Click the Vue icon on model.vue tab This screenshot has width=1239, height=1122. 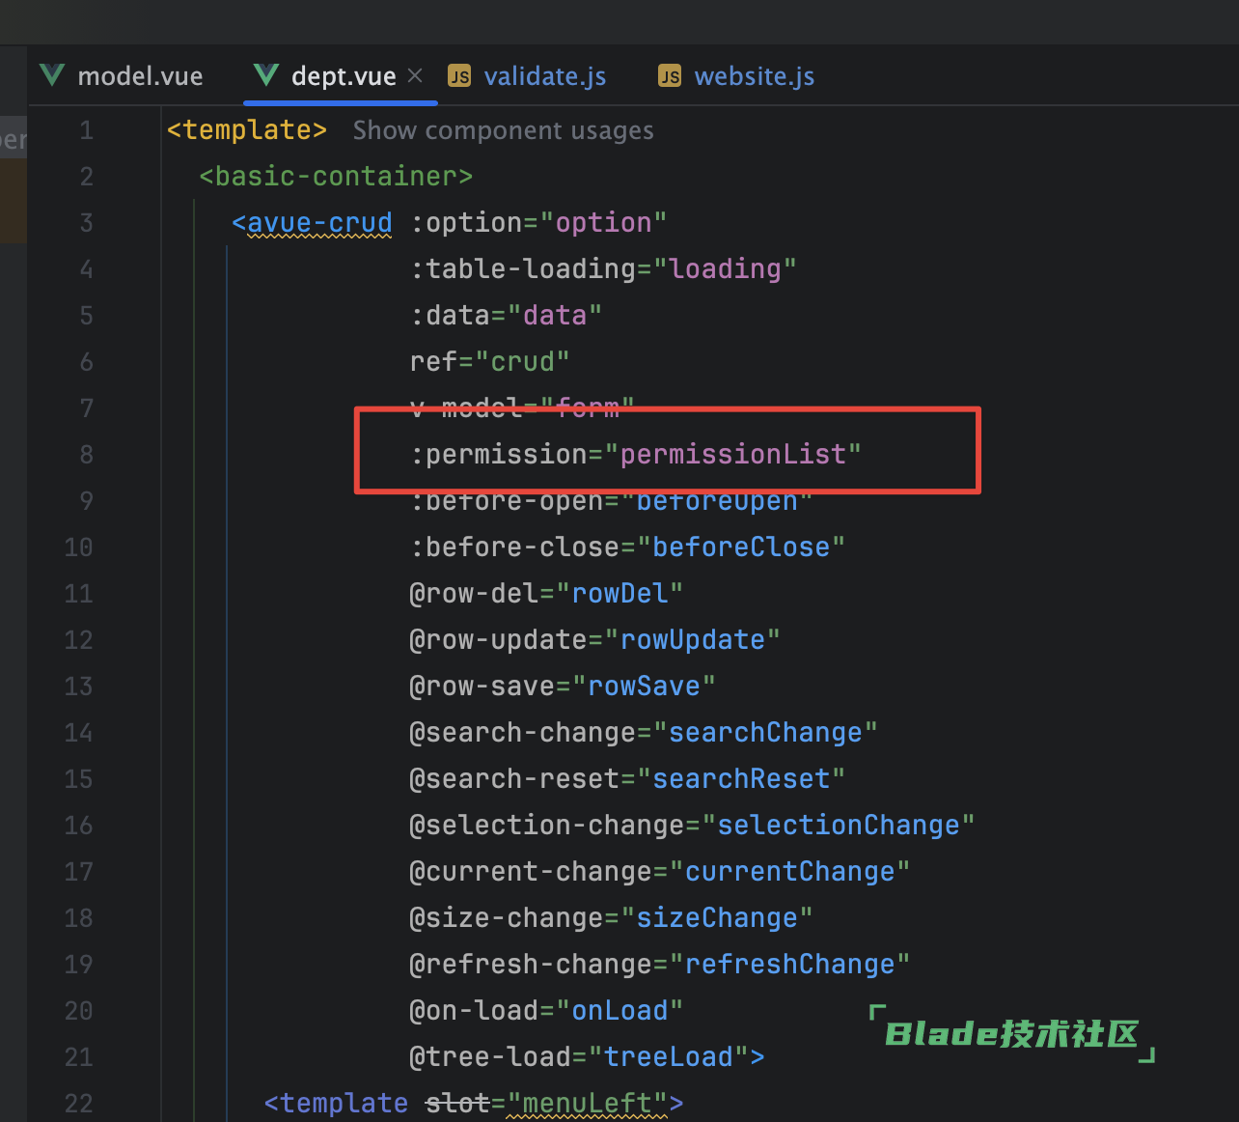coord(53,75)
